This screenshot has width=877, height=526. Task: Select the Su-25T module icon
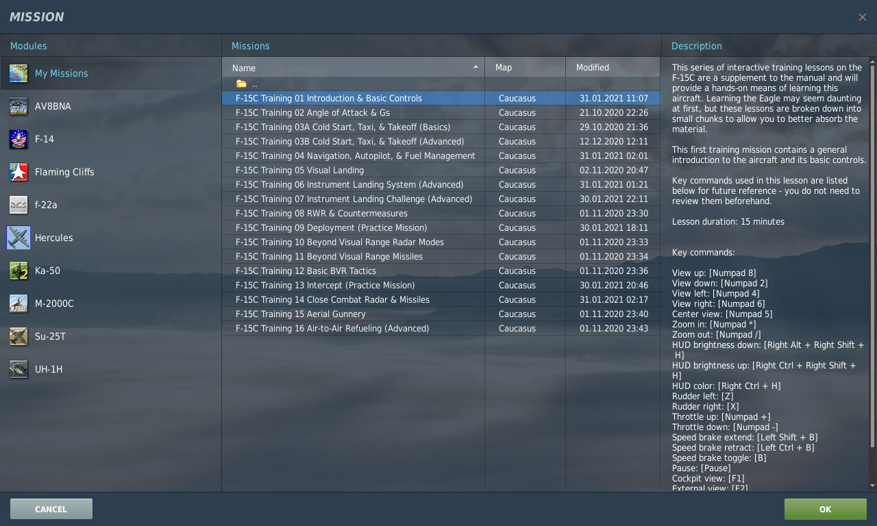tap(18, 336)
